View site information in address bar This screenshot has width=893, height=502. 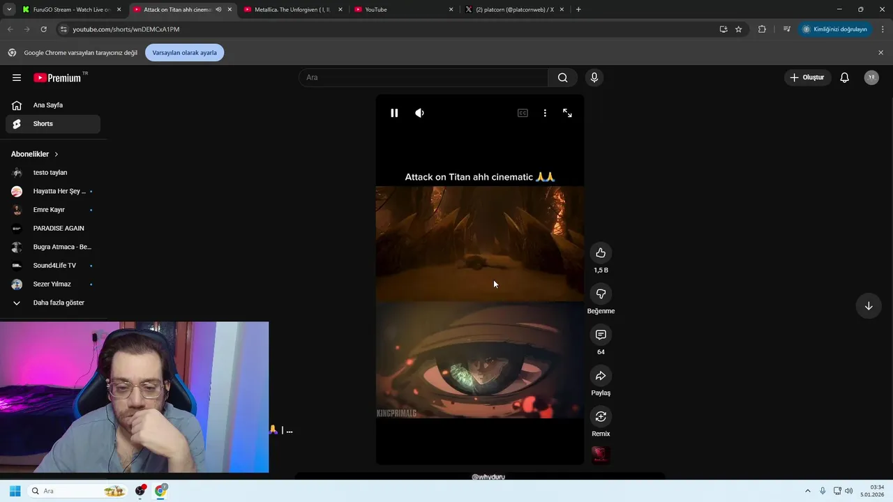tap(63, 29)
